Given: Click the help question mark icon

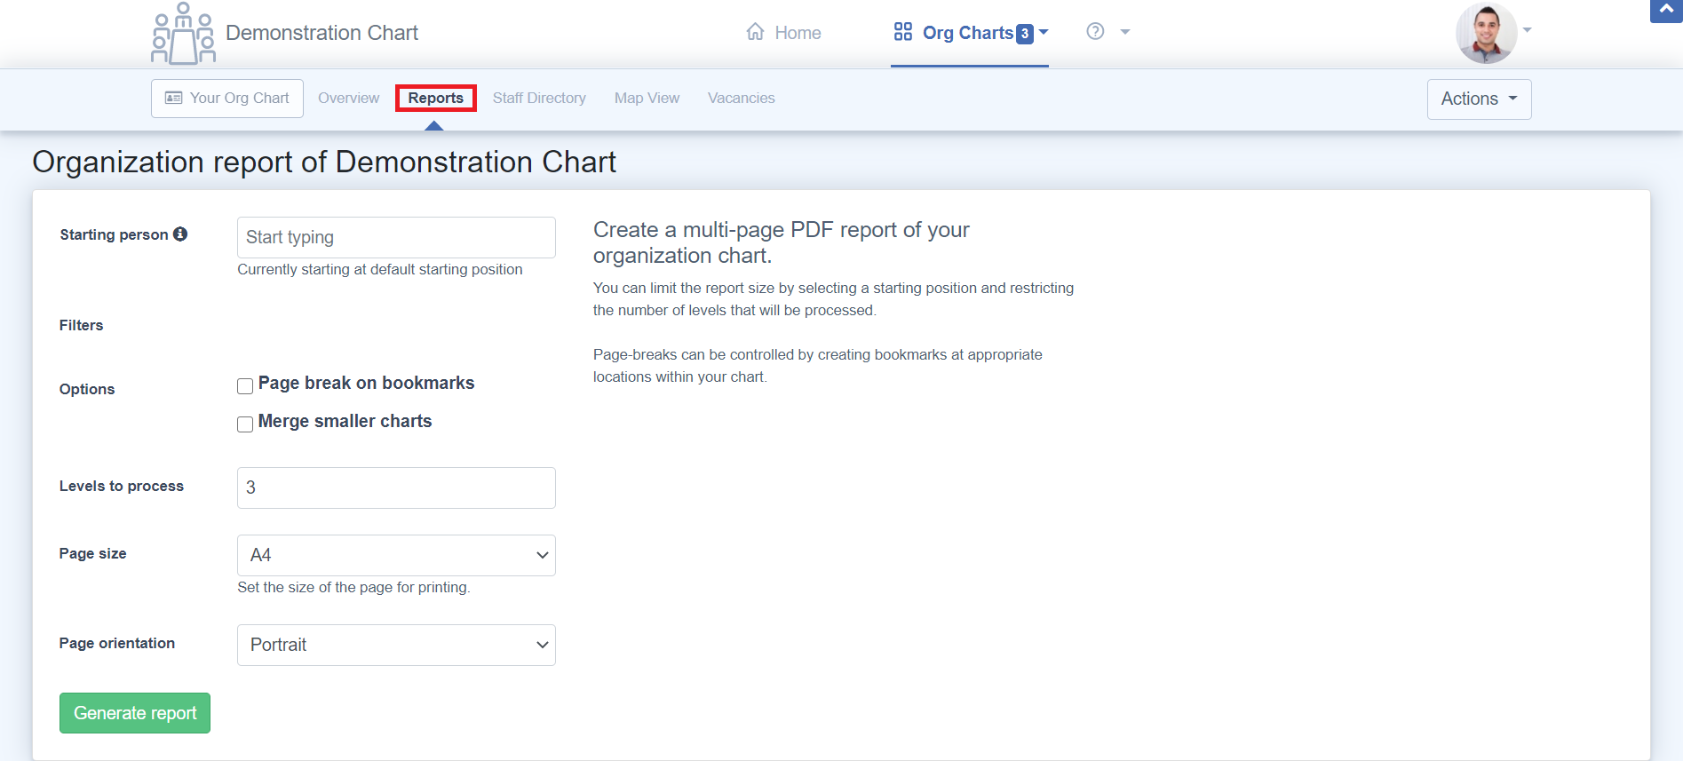Looking at the screenshot, I should click(x=1095, y=32).
